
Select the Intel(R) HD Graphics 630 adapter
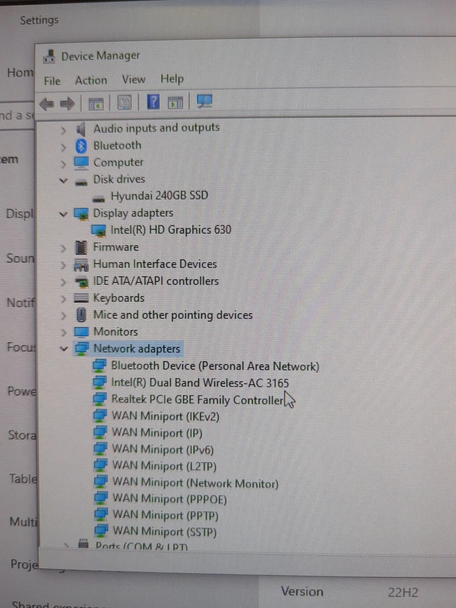(171, 230)
